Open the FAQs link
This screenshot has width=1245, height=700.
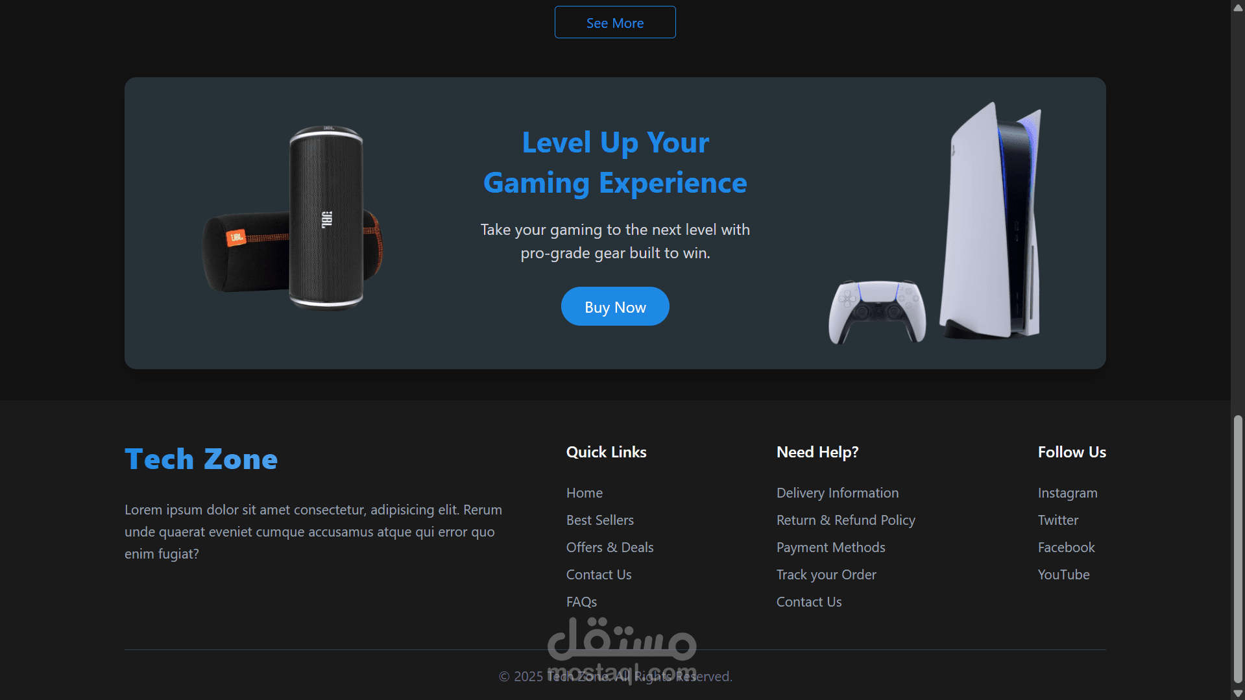point(582,602)
